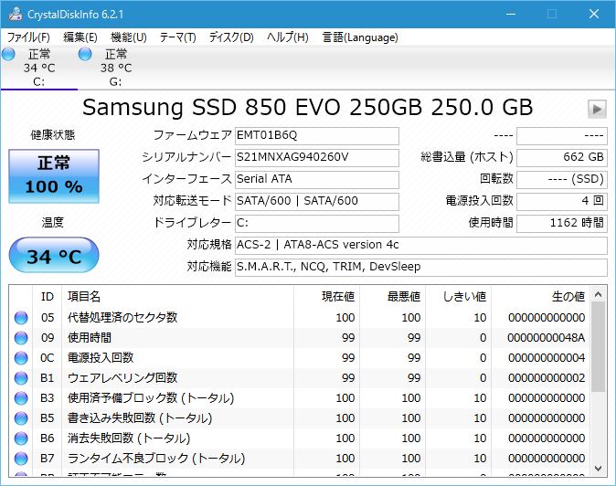
Task: Click status orb of row B6 消去失敗回数
Action: [21, 438]
